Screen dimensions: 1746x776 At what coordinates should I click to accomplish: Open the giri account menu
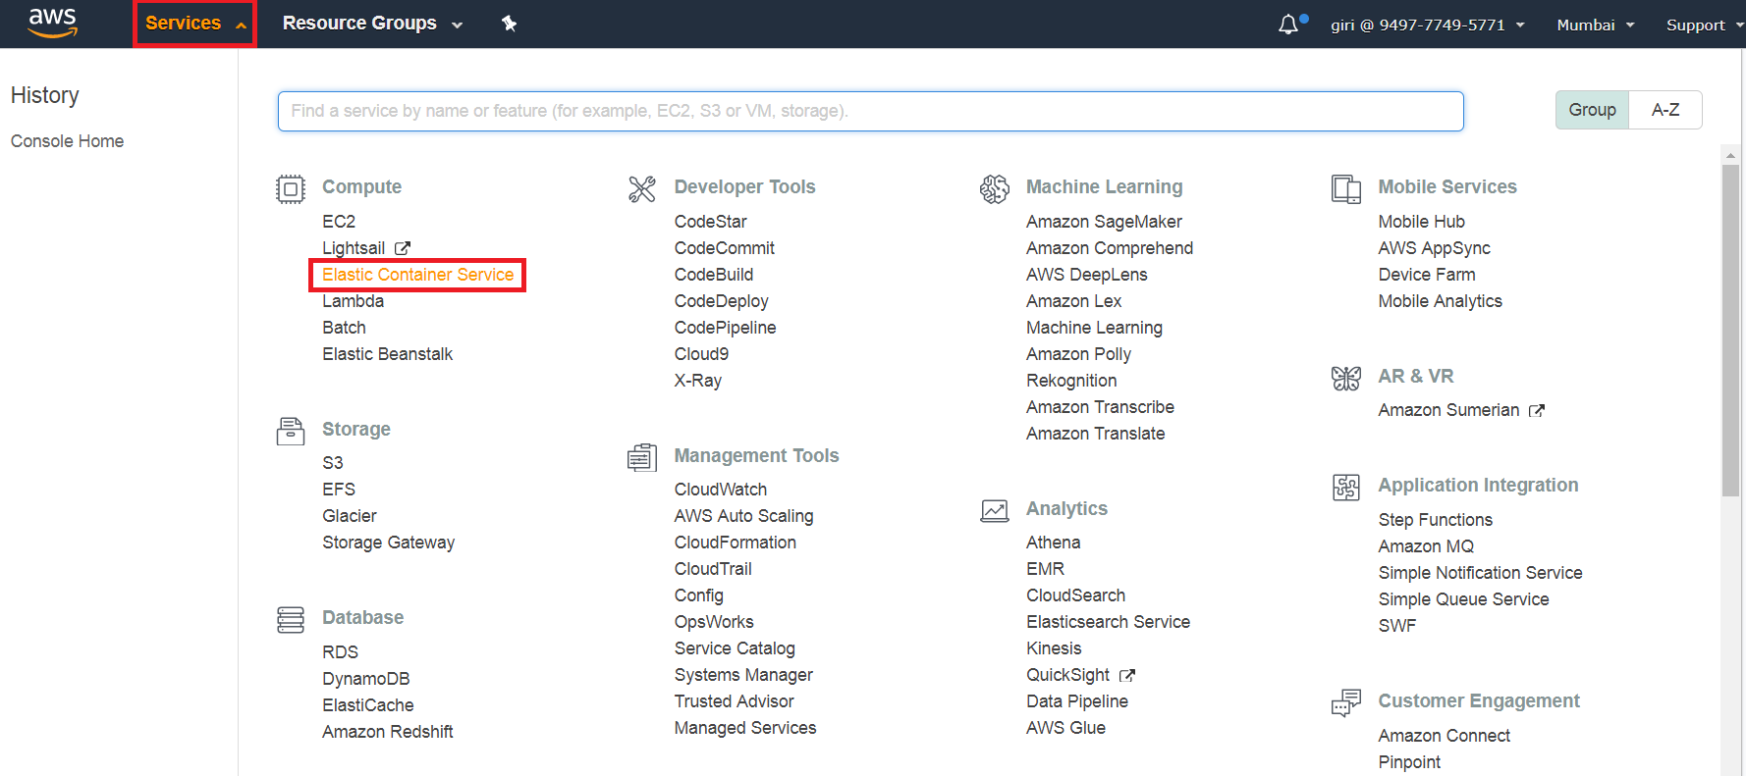point(1426,25)
